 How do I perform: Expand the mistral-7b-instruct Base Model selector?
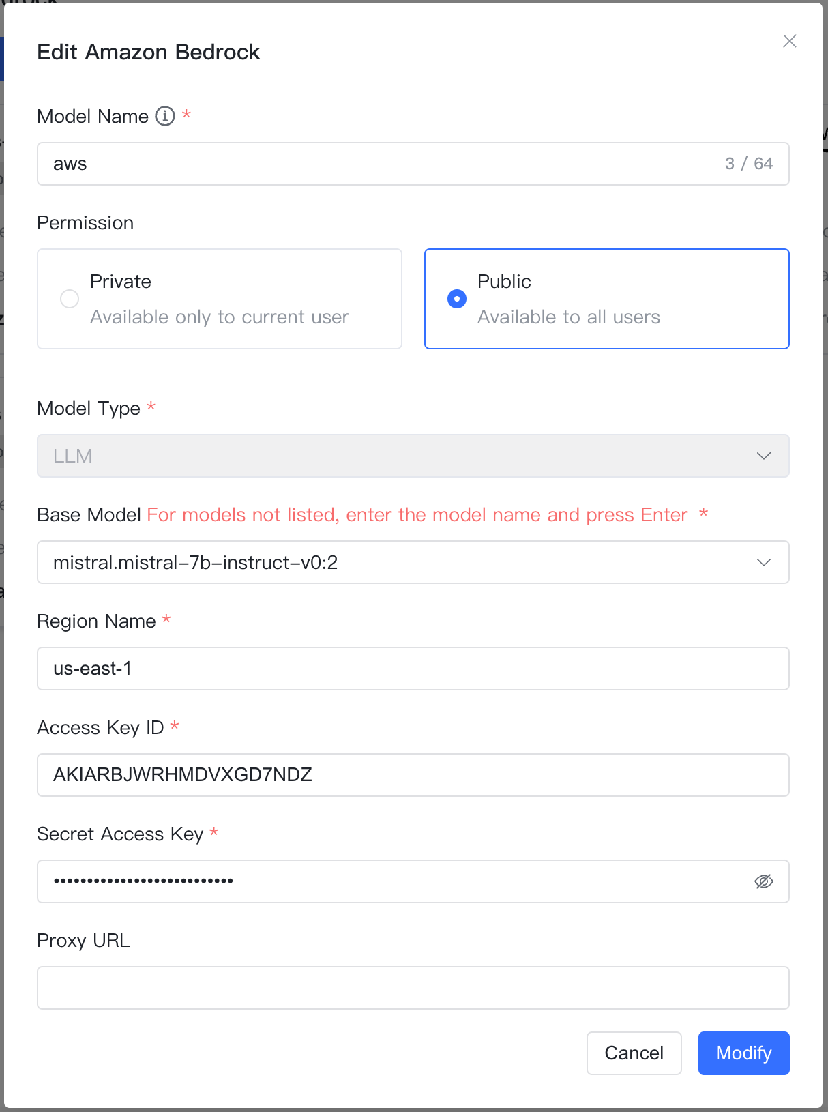396,562
